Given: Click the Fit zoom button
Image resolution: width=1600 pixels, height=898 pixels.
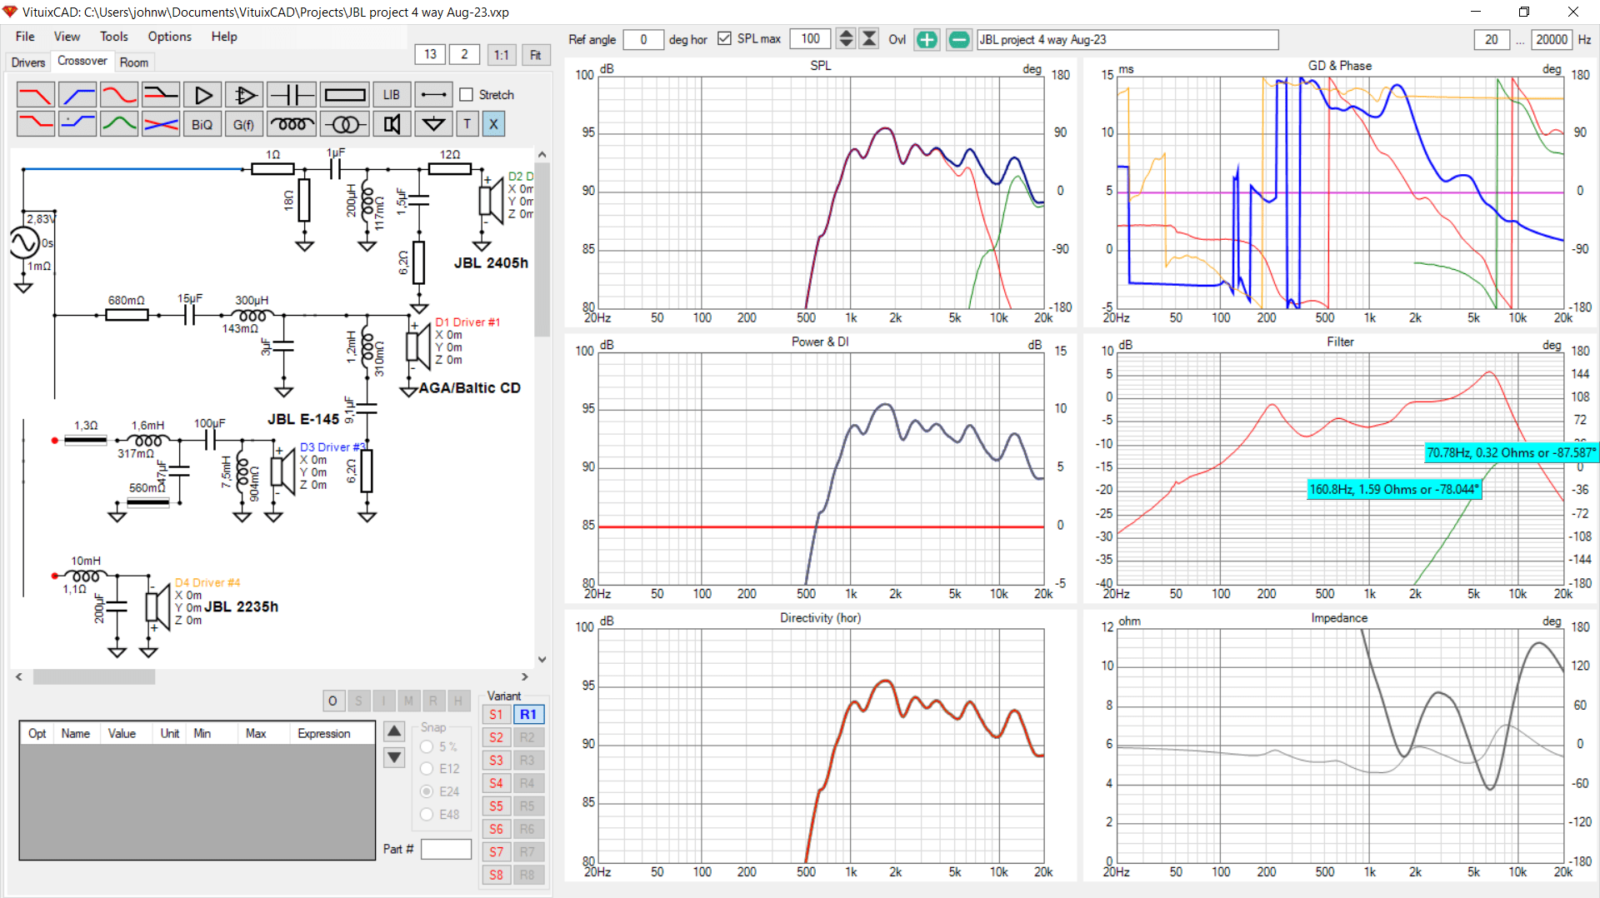Looking at the screenshot, I should (x=536, y=55).
